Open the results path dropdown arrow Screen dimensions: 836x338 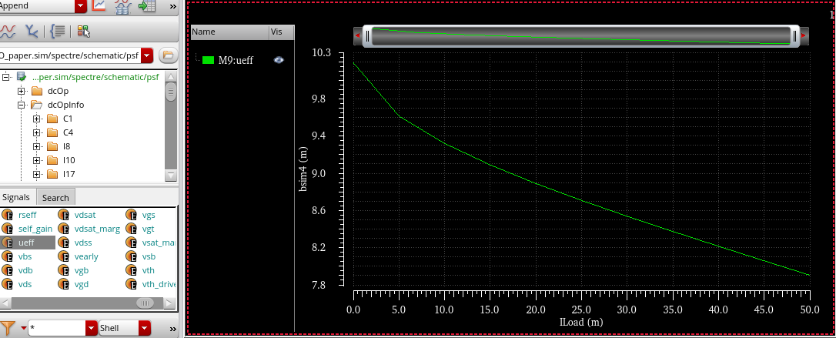[x=148, y=55]
